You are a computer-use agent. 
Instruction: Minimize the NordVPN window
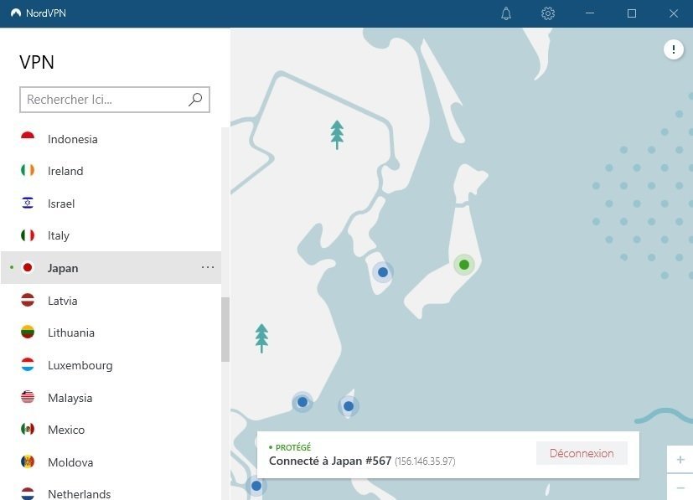pos(590,13)
